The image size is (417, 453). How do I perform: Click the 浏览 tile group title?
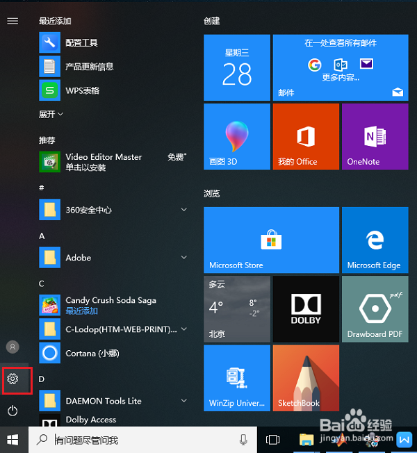tap(212, 193)
